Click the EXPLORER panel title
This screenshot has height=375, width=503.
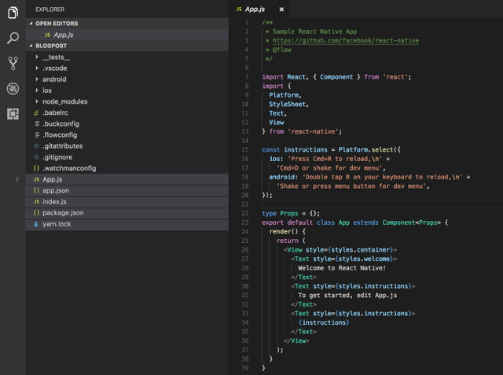click(50, 9)
